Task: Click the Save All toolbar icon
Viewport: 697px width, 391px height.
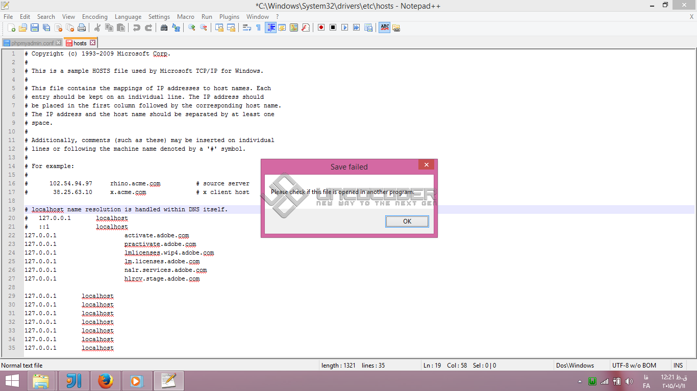Action: [x=46, y=27]
